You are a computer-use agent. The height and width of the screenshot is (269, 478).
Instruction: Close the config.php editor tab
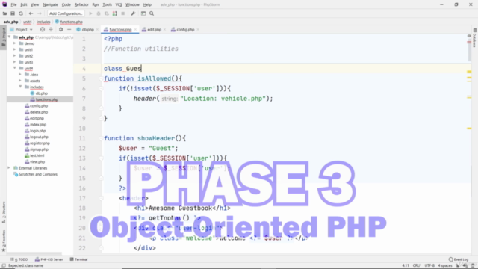tap(198, 30)
